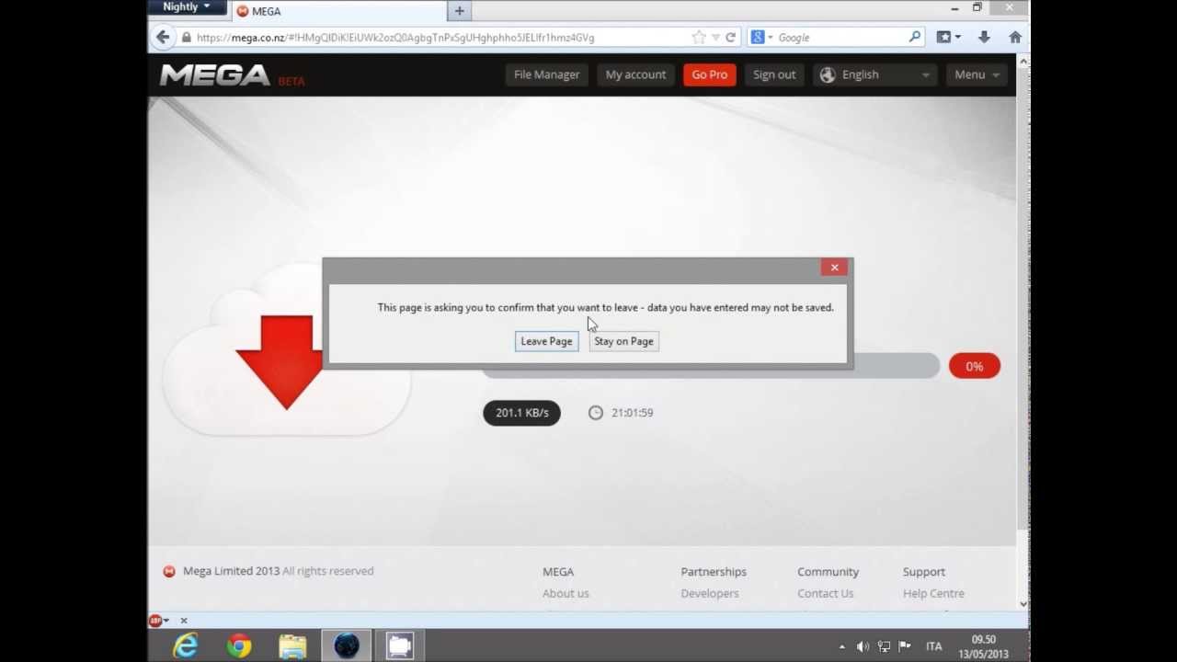1177x662 pixels.
Task: Click the Community footer heading
Action: point(828,572)
